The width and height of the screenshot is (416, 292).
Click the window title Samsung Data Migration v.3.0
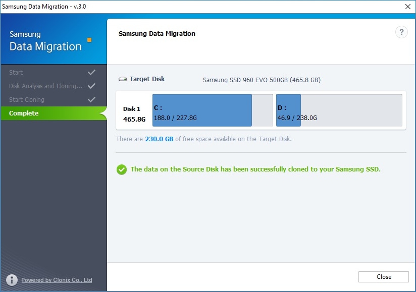click(x=44, y=7)
